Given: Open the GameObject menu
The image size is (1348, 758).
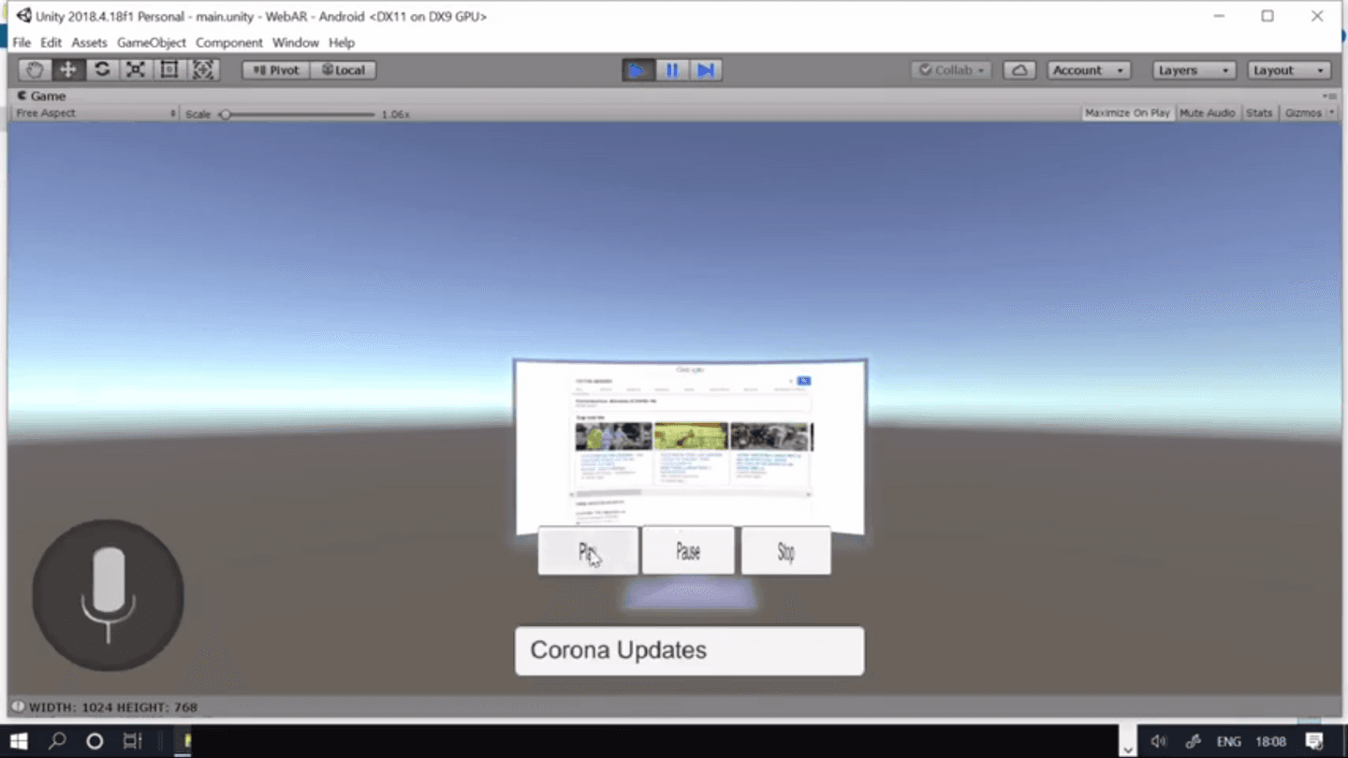Looking at the screenshot, I should tap(152, 42).
